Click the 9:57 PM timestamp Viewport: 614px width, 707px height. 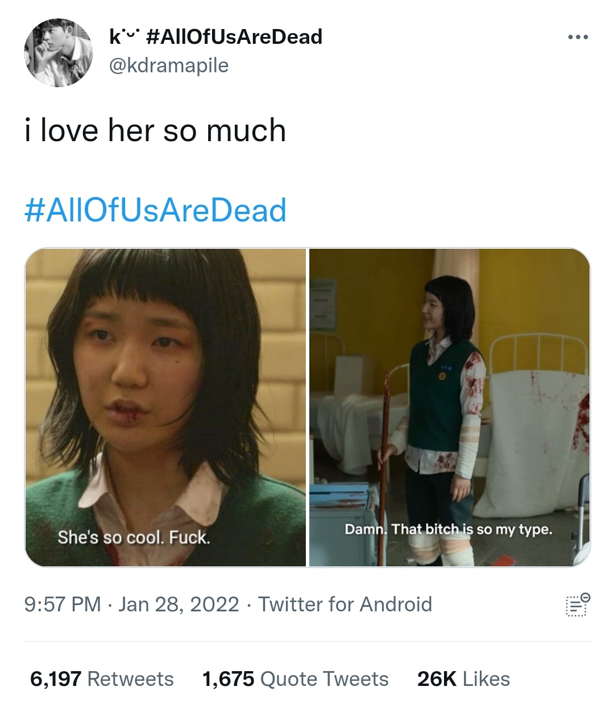[x=63, y=605]
